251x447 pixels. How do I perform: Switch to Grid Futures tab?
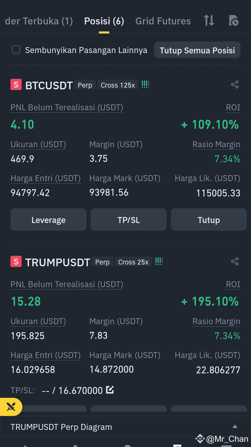pos(163,21)
